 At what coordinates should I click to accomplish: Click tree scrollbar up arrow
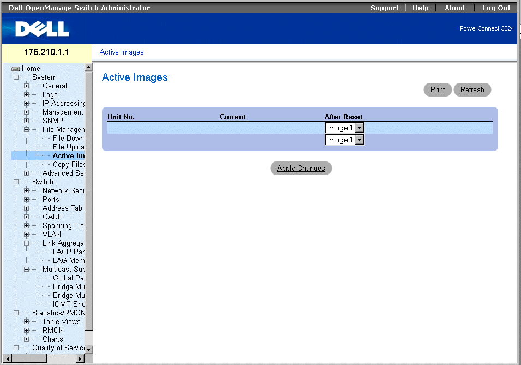(x=89, y=68)
